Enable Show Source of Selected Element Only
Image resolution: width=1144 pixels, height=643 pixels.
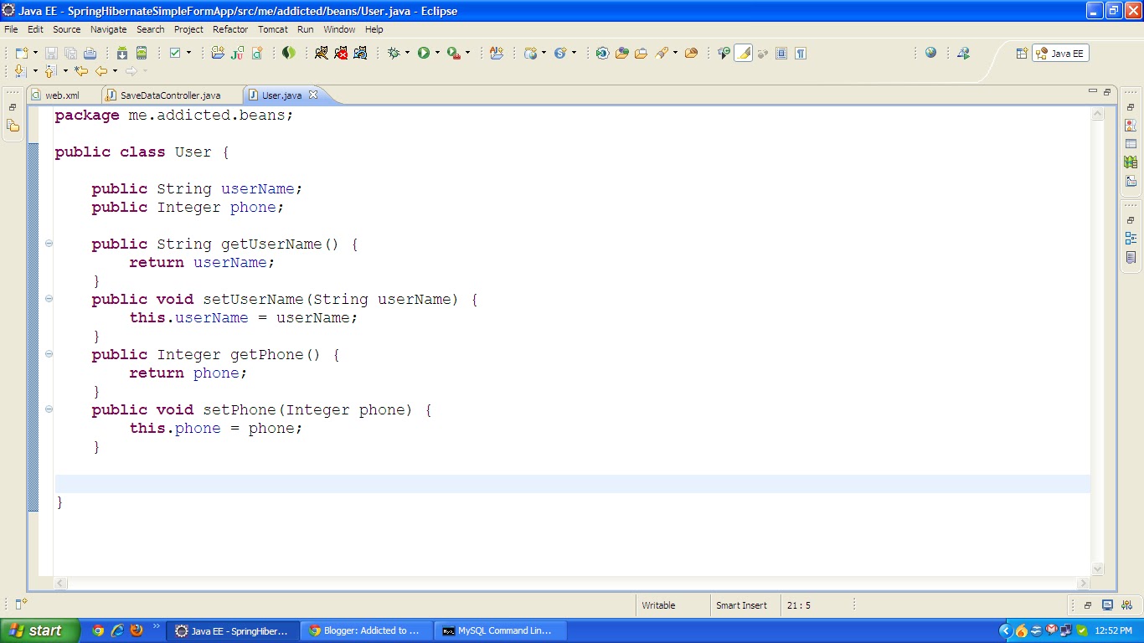point(781,53)
